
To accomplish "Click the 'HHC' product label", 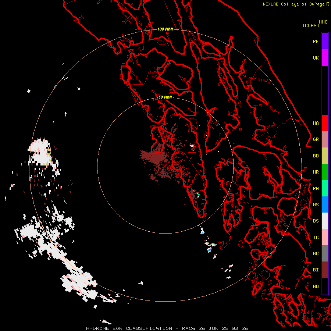I will click(323, 22).
